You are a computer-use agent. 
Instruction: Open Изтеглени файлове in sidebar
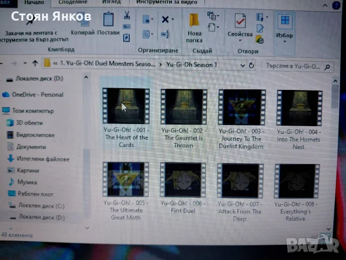38,159
